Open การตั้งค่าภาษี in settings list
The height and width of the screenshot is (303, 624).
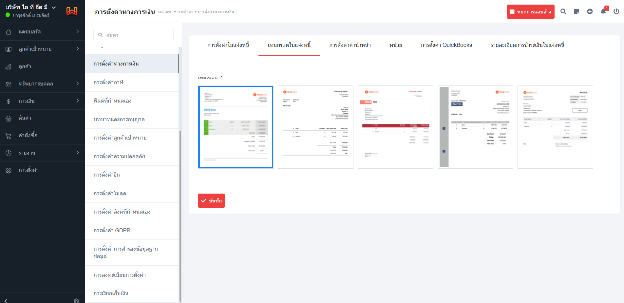click(x=108, y=82)
